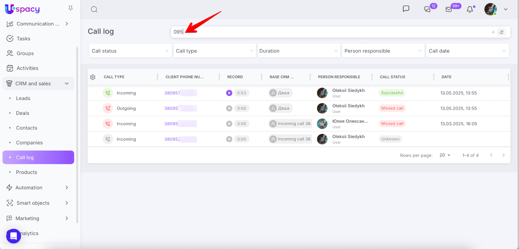The height and width of the screenshot is (249, 519).
Task: Open the Tasks section
Action: coord(23,38)
